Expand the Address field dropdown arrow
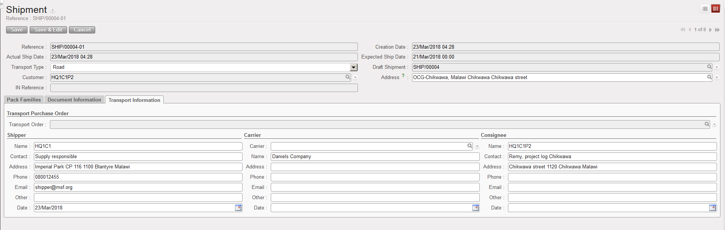Image resolution: width=725 pixels, height=230 pixels. (x=717, y=78)
